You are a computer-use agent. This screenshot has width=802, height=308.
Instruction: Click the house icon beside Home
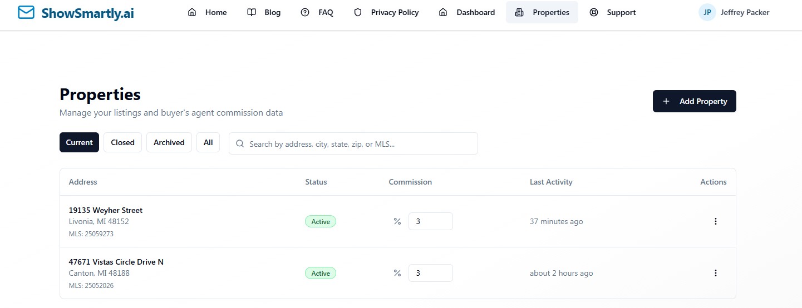pos(192,12)
